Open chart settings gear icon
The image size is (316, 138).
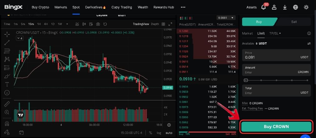tap(169, 125)
